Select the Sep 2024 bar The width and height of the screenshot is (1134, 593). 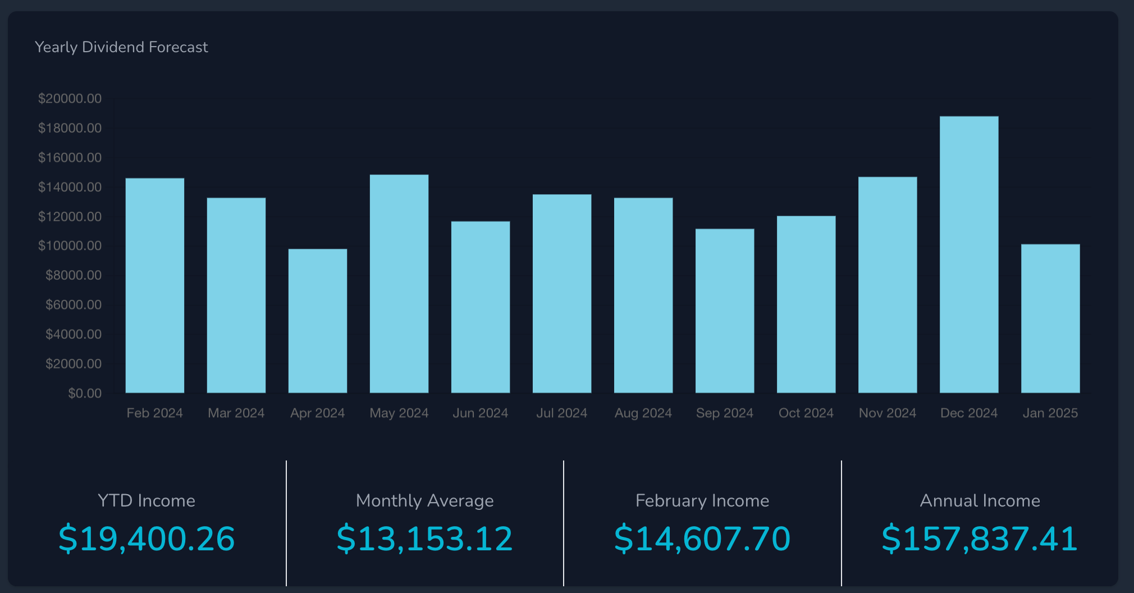(725, 311)
